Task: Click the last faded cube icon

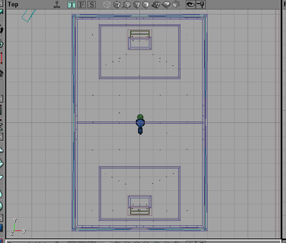Action: tap(175, 5)
